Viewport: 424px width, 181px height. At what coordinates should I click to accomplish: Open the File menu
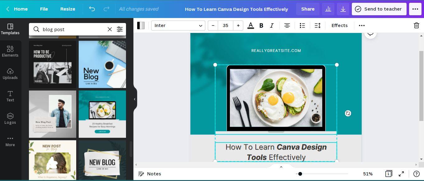(44, 9)
